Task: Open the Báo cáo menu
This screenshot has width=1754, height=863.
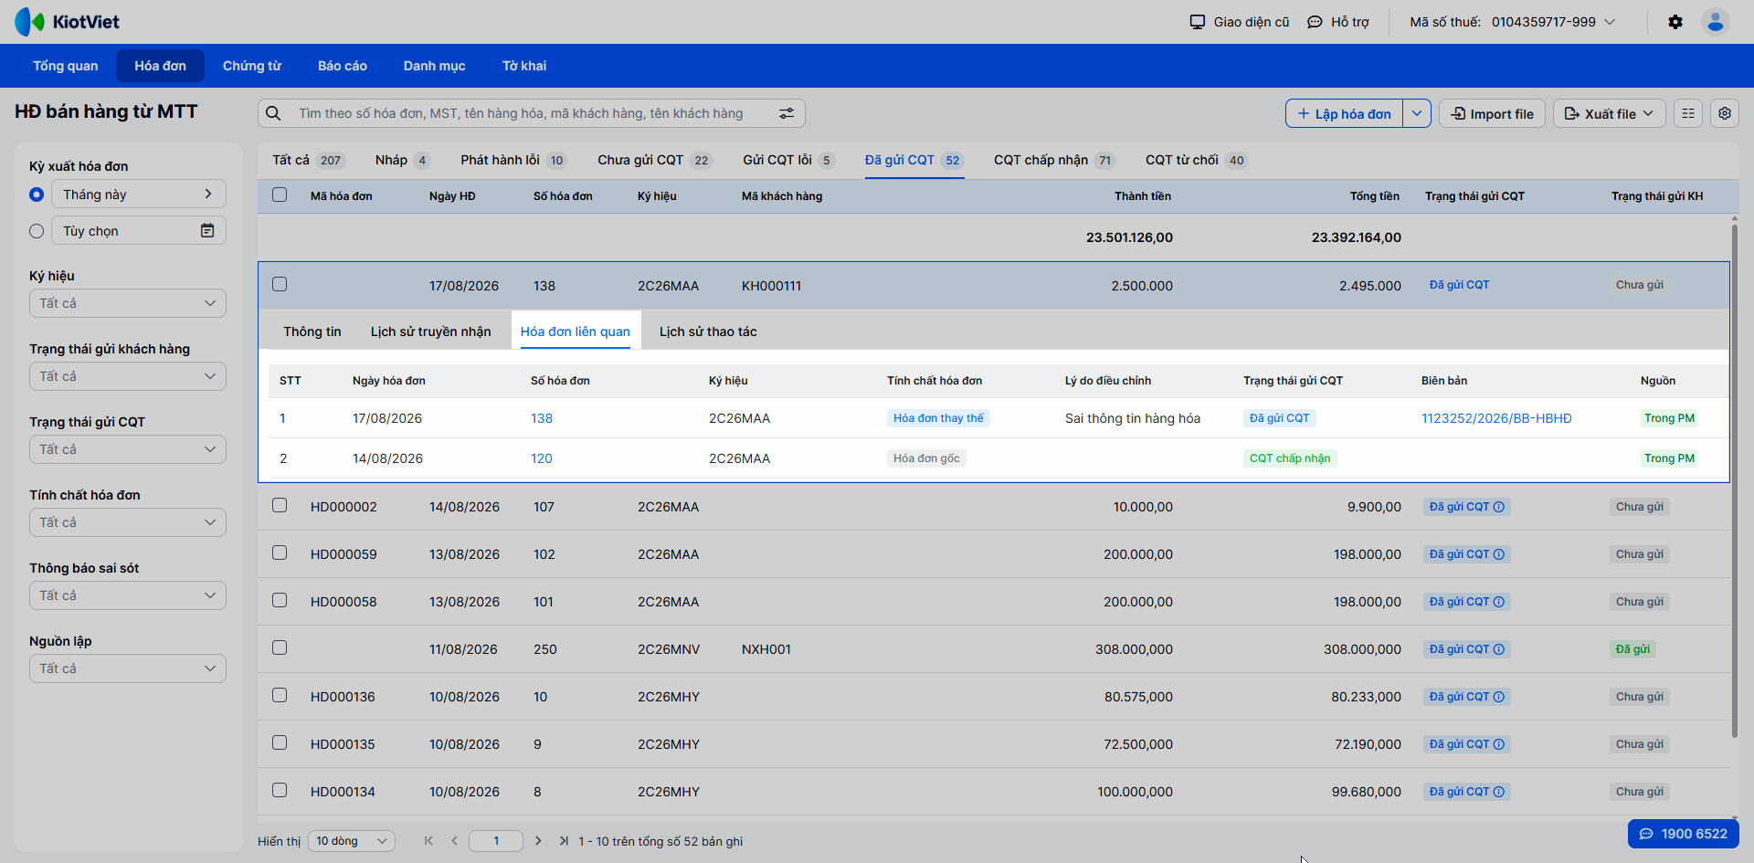Action: point(343,66)
